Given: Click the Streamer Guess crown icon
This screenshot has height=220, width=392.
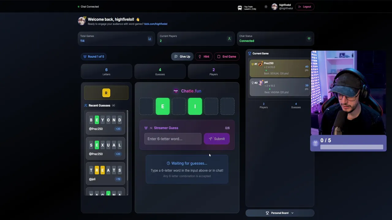Looking at the screenshot, I should [146, 128].
